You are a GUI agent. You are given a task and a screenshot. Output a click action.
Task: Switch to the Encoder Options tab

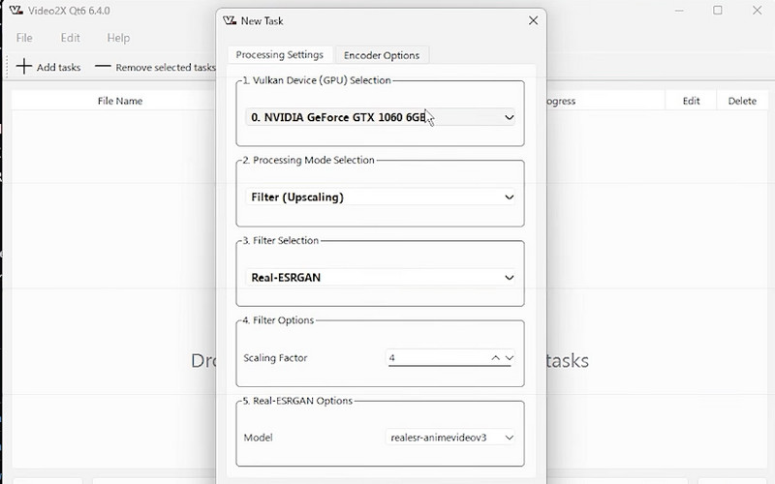[x=382, y=55]
